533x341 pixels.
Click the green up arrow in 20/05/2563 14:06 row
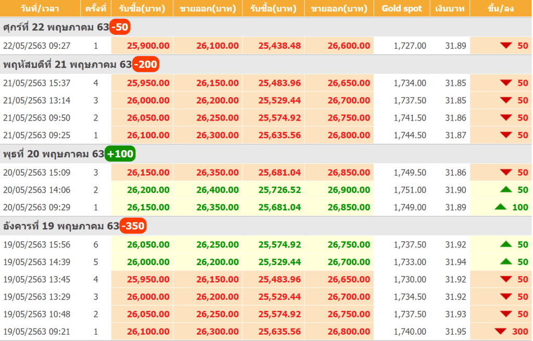[x=506, y=190]
